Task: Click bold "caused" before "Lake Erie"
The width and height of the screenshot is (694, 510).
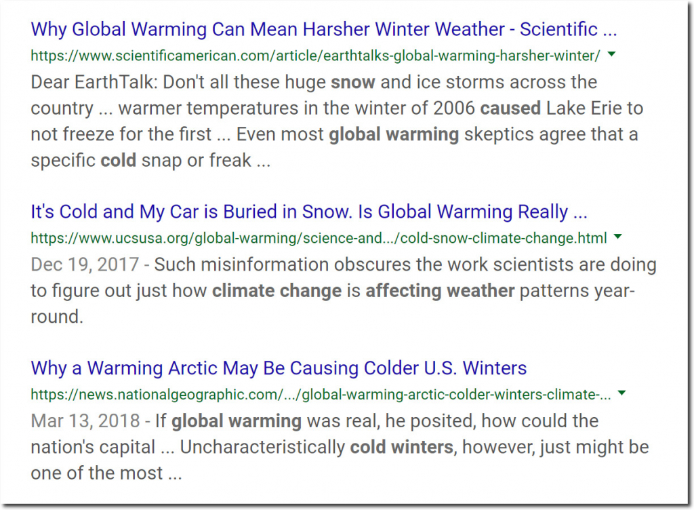Action: 511,109
